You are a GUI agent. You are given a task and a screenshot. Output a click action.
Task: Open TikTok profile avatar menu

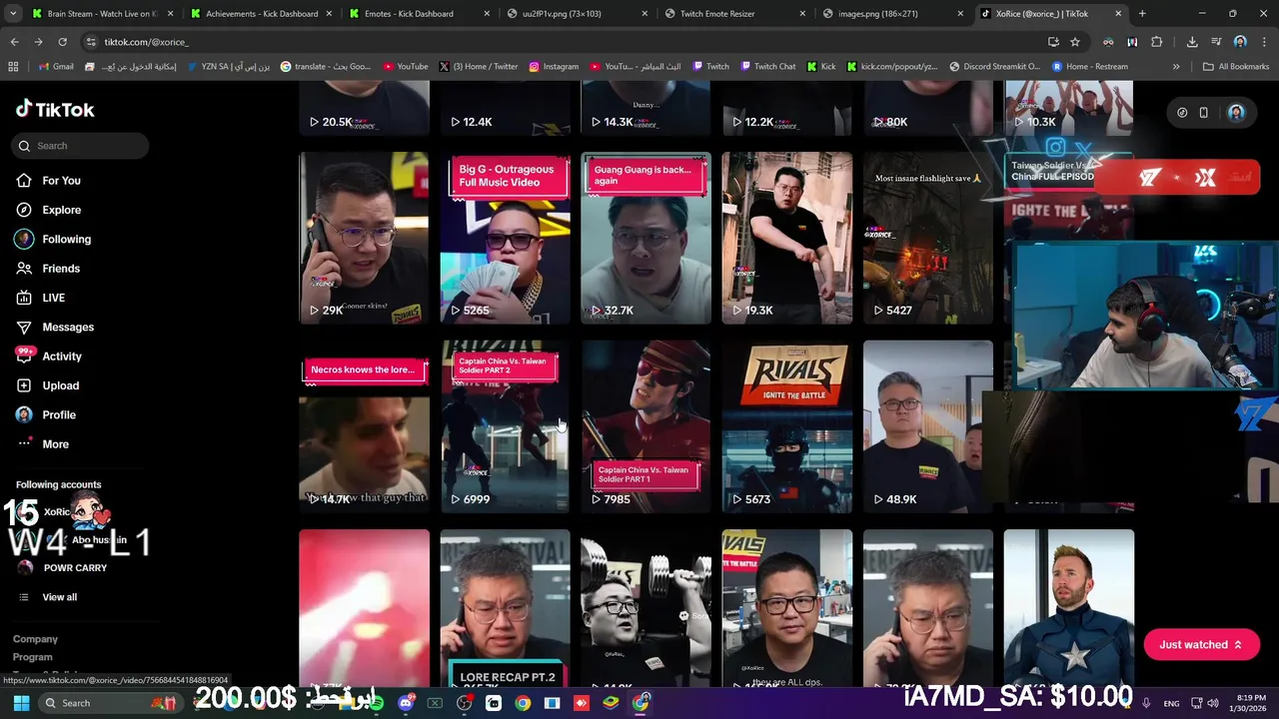[x=1236, y=113]
